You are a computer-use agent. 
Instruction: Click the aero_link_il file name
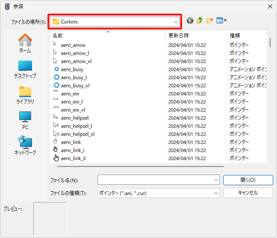pos(73,158)
